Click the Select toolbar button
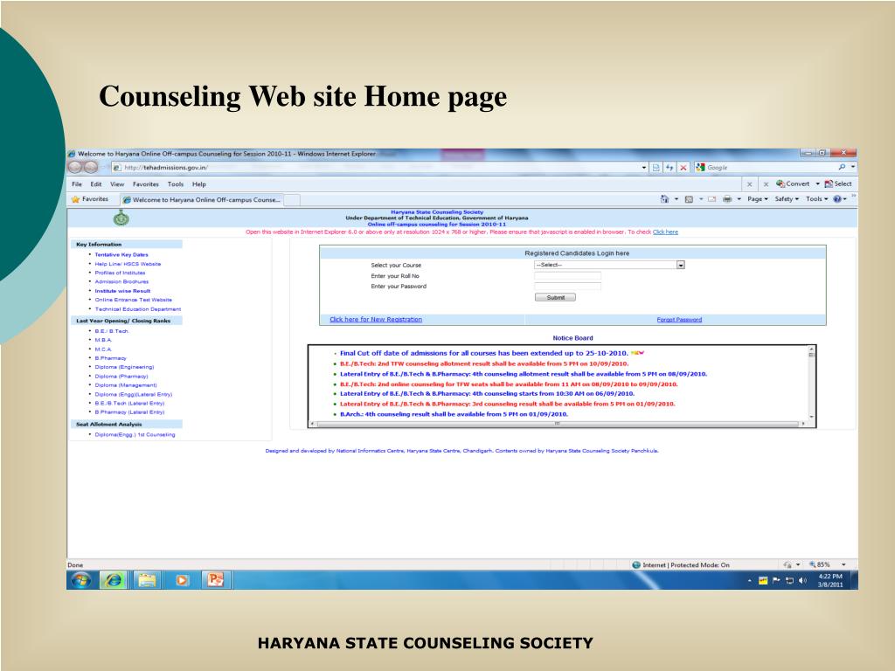Screen dimensions: 895x671 click(838, 183)
